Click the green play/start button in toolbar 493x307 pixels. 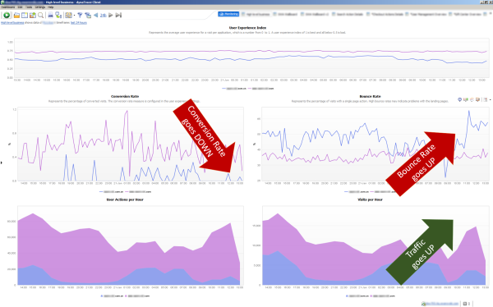7,15
